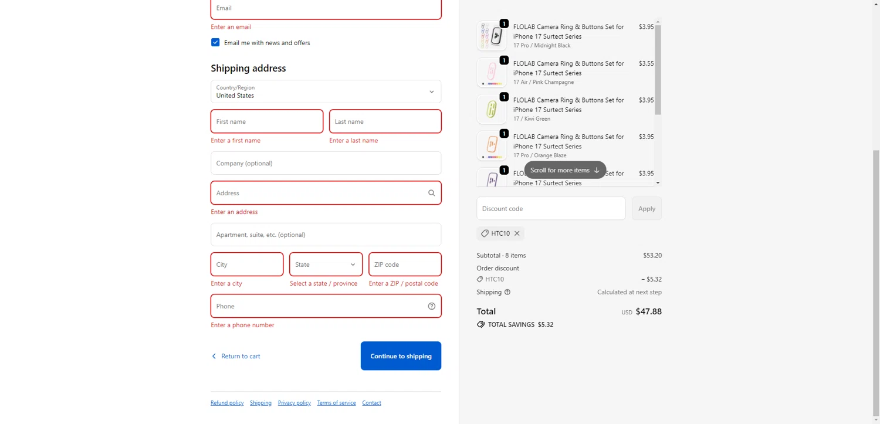Click the 'Select a state / province' error text

(x=323, y=283)
